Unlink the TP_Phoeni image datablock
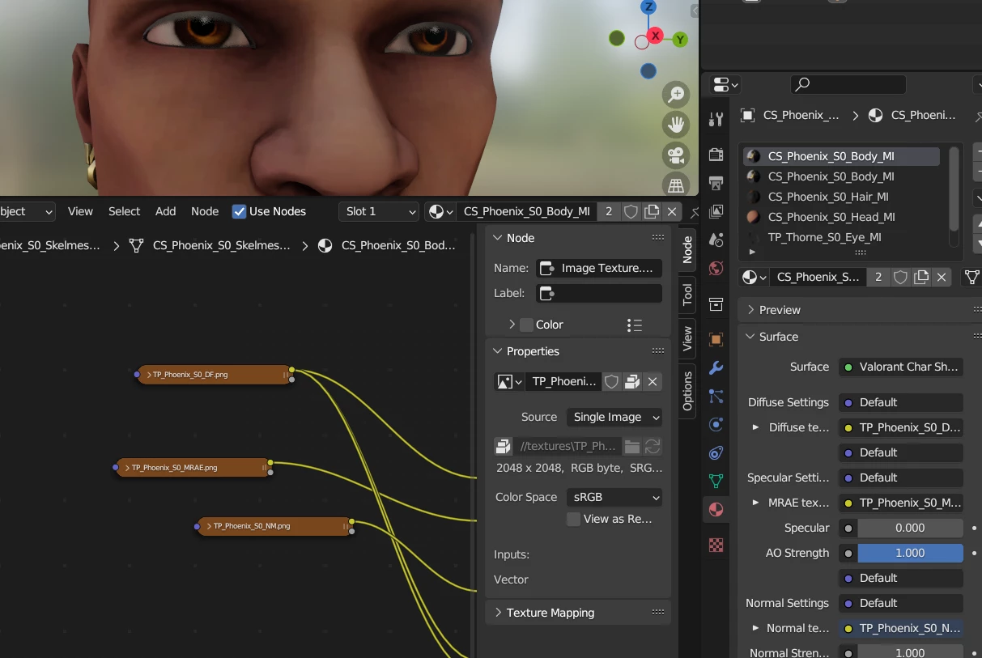 [653, 381]
